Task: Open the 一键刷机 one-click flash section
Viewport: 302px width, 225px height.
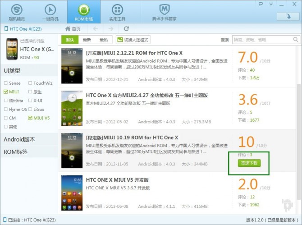Action: click(50, 12)
